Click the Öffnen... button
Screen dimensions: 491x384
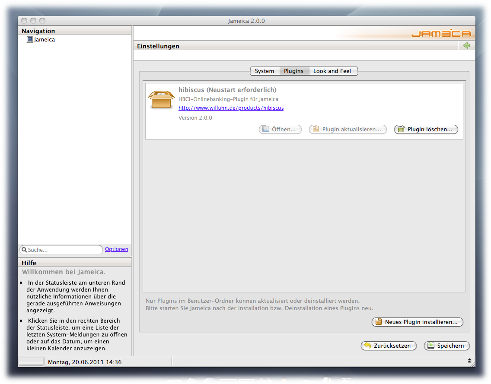click(280, 129)
